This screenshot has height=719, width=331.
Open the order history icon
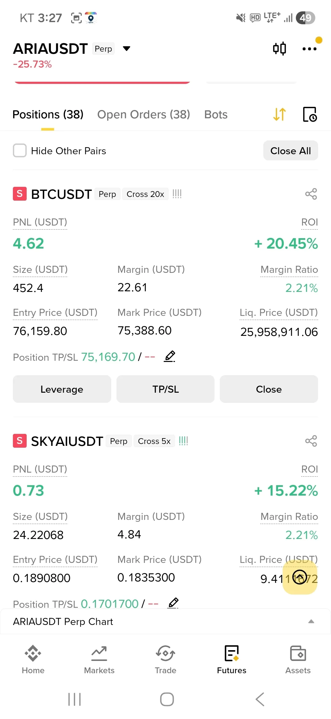(310, 114)
